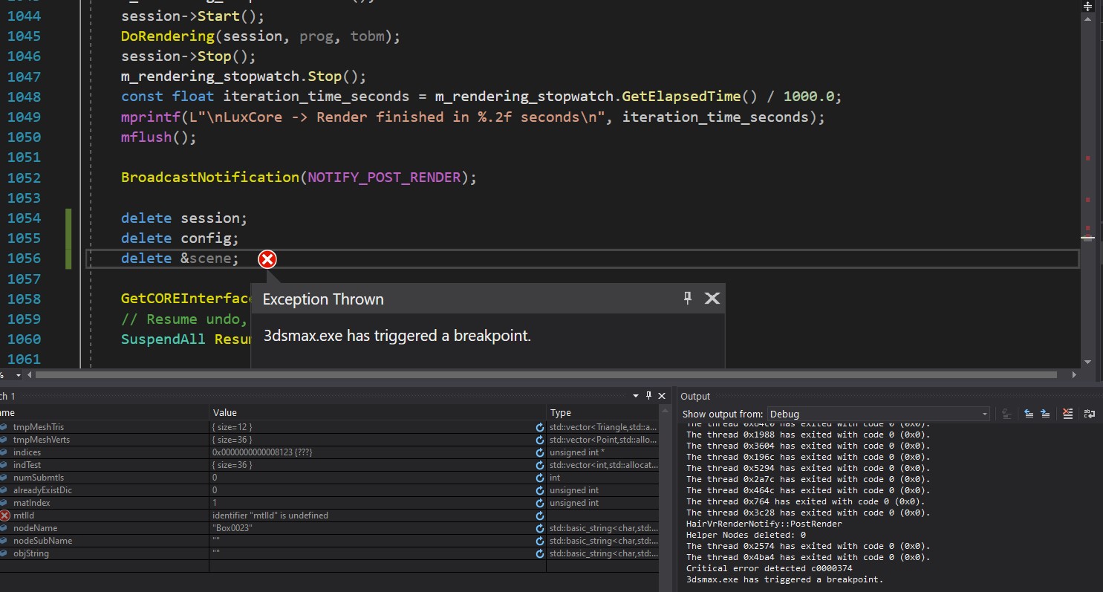Select the Output panel title tab
This screenshot has height=592, width=1103.
click(x=695, y=397)
